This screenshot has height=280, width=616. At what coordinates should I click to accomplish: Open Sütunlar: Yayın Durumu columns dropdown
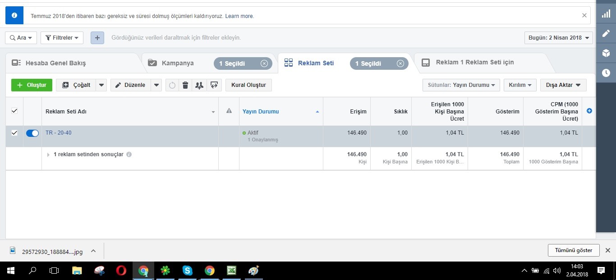point(461,85)
